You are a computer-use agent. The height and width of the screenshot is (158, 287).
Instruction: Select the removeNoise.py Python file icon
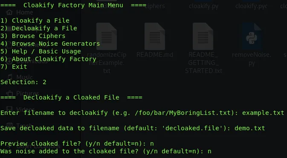click(252, 36)
